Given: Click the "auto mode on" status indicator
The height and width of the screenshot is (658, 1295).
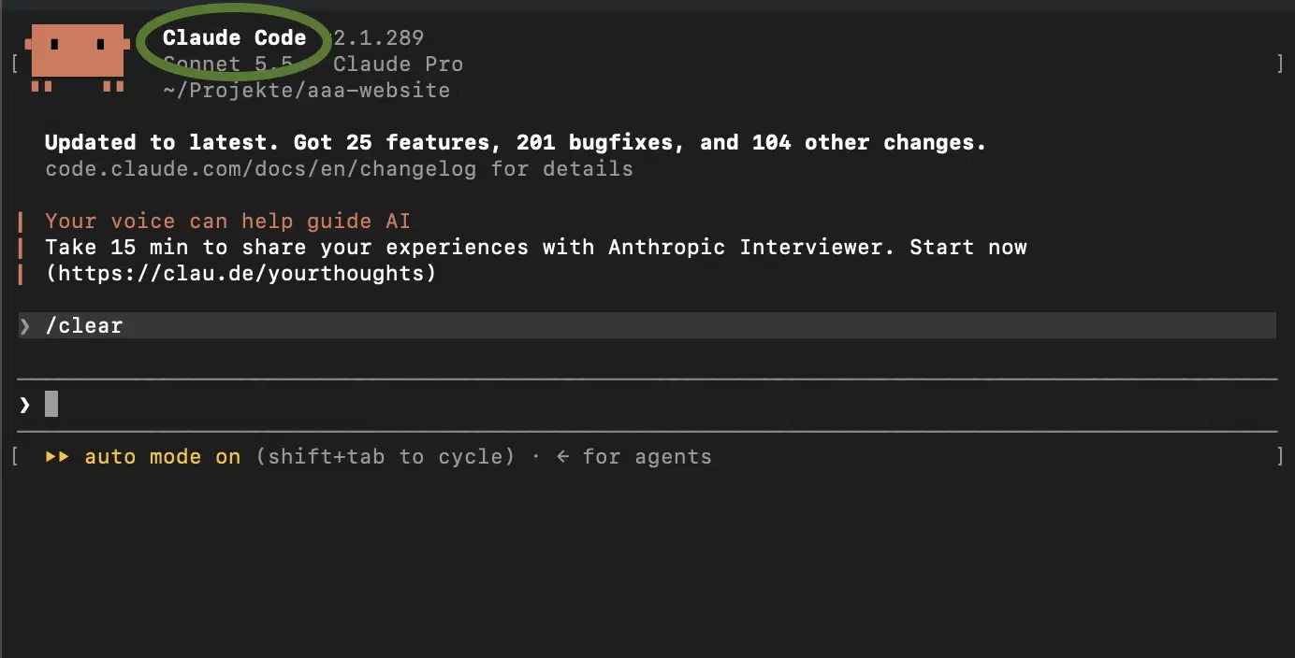Looking at the screenshot, I should point(163,457).
